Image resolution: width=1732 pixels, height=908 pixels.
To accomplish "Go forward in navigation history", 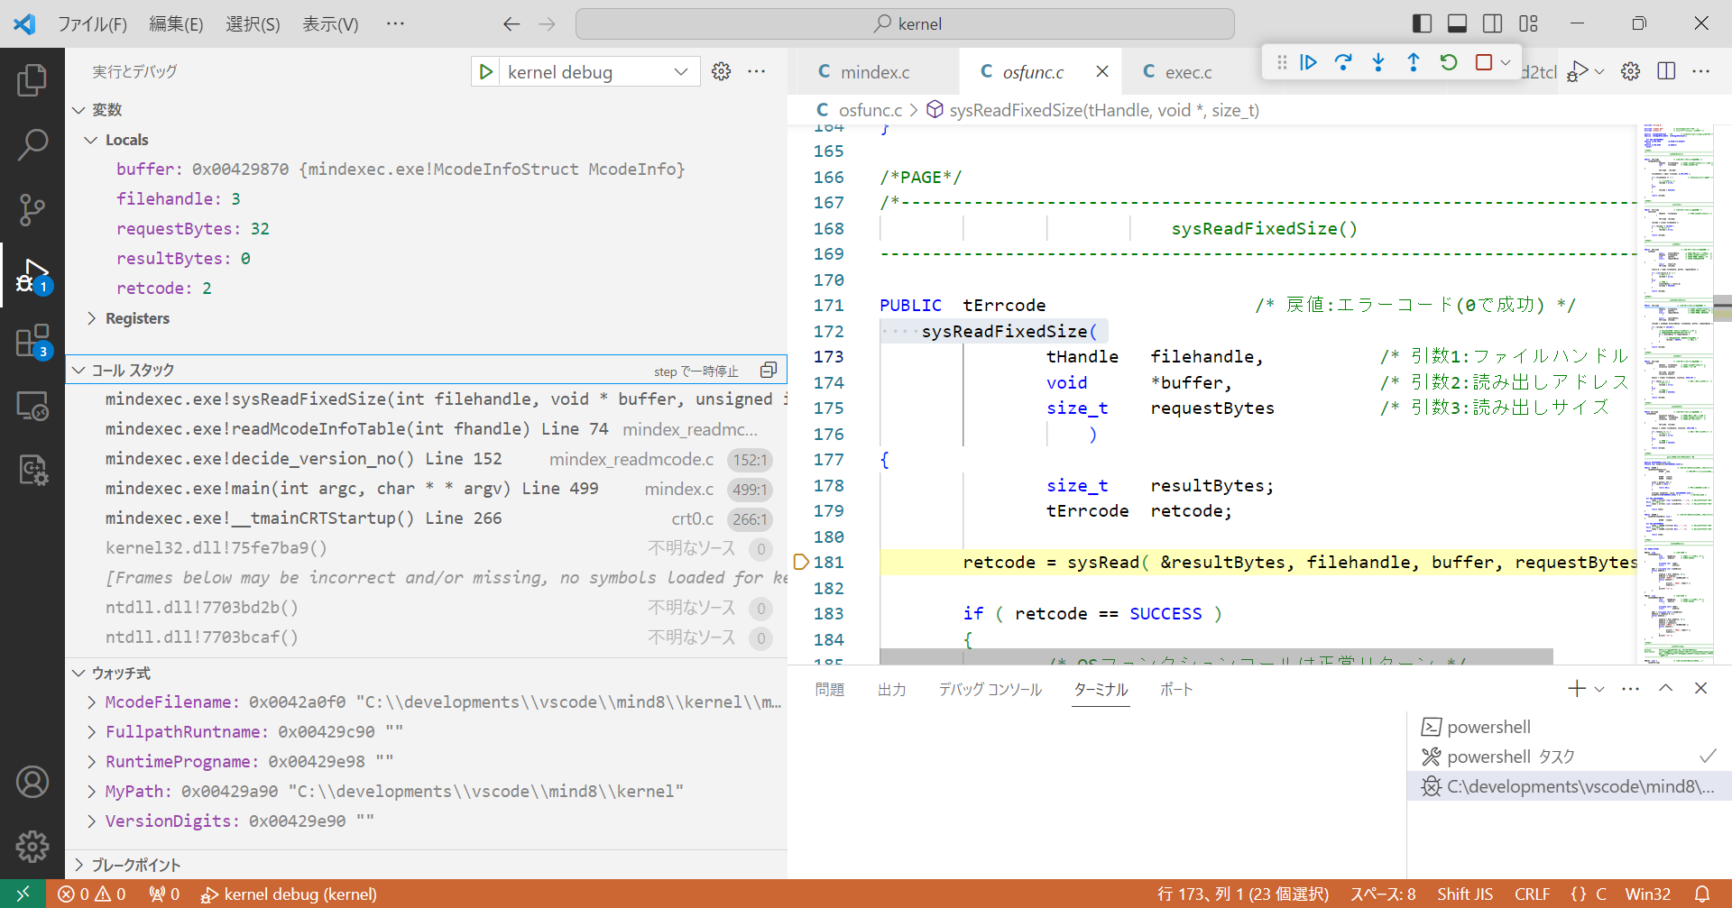I will (x=547, y=24).
